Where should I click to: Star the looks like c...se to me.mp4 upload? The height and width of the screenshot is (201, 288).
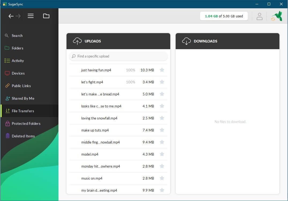162,106
